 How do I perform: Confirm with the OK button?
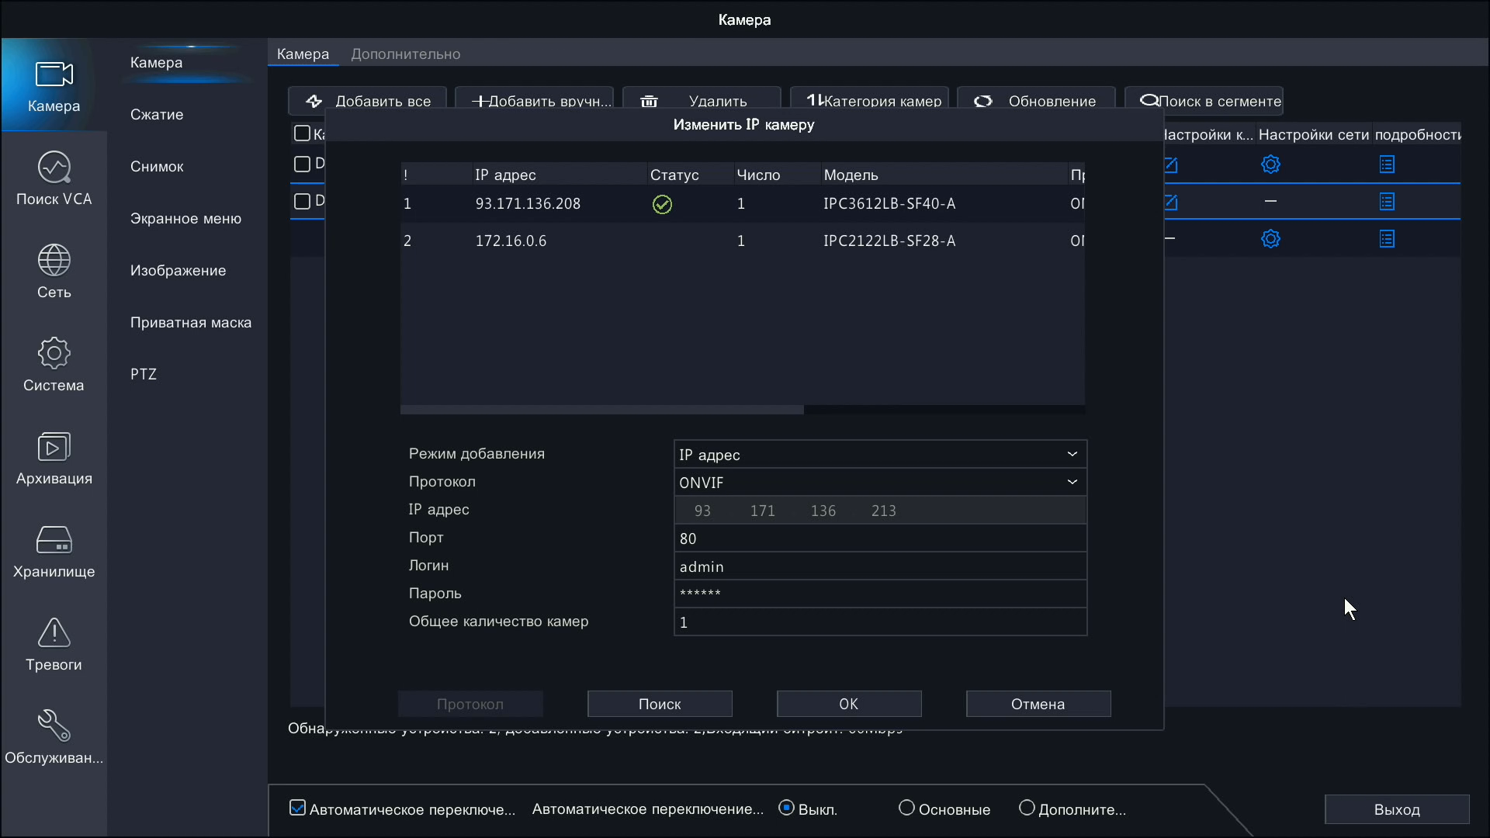click(849, 704)
